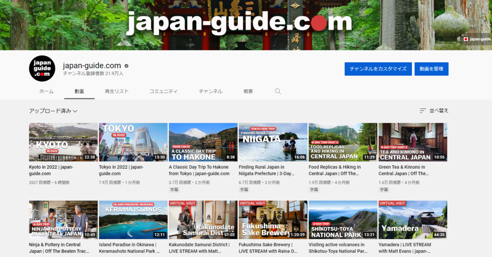
Task: Click title 'A Classic Day Trip To Hakone'
Action: point(199,170)
